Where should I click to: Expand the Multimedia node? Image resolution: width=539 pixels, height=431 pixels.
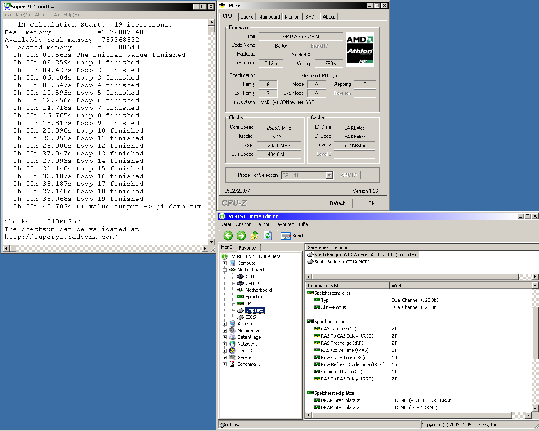(x=224, y=330)
